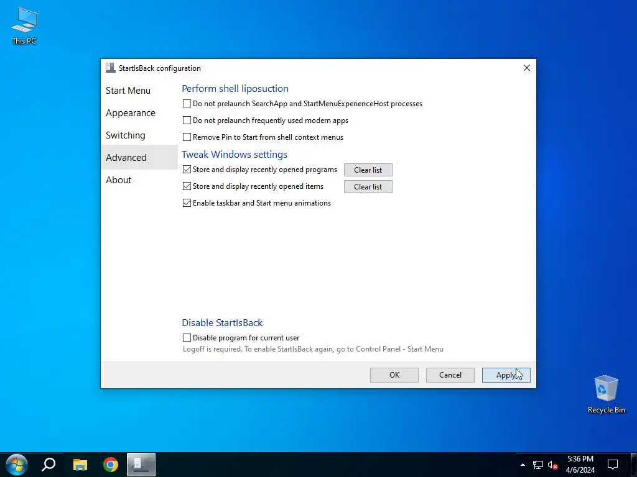The width and height of the screenshot is (637, 477).
Task: Click the Show desktop sliver at taskbar end
Action: pos(635,465)
